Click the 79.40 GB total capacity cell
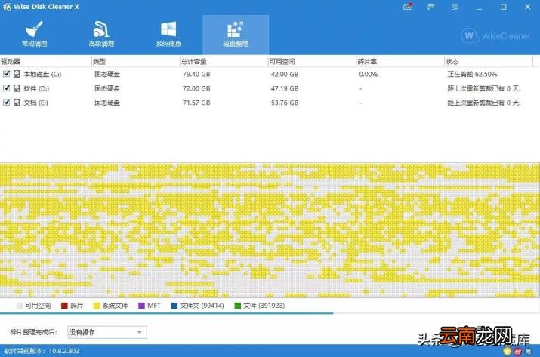This screenshot has width=540, height=357. pos(196,74)
